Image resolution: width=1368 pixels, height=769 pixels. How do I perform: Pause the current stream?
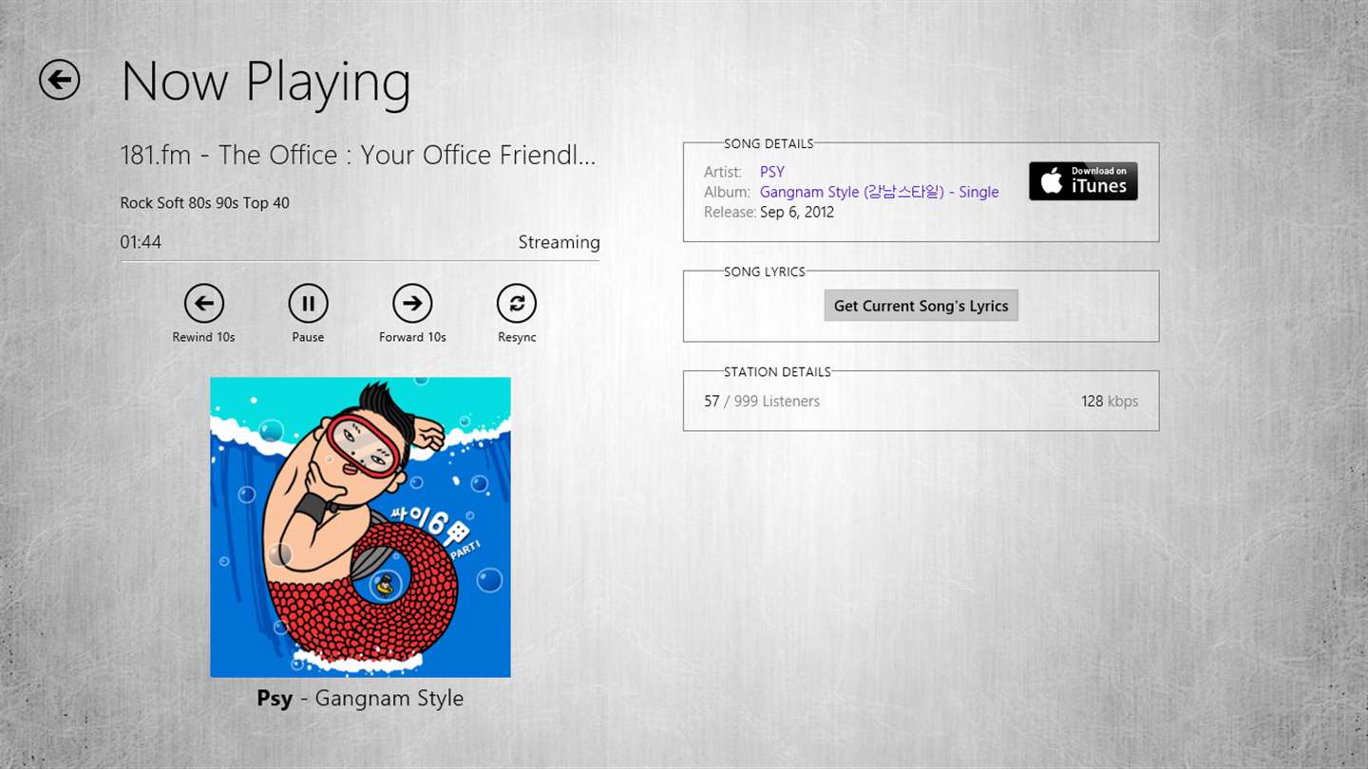(308, 304)
